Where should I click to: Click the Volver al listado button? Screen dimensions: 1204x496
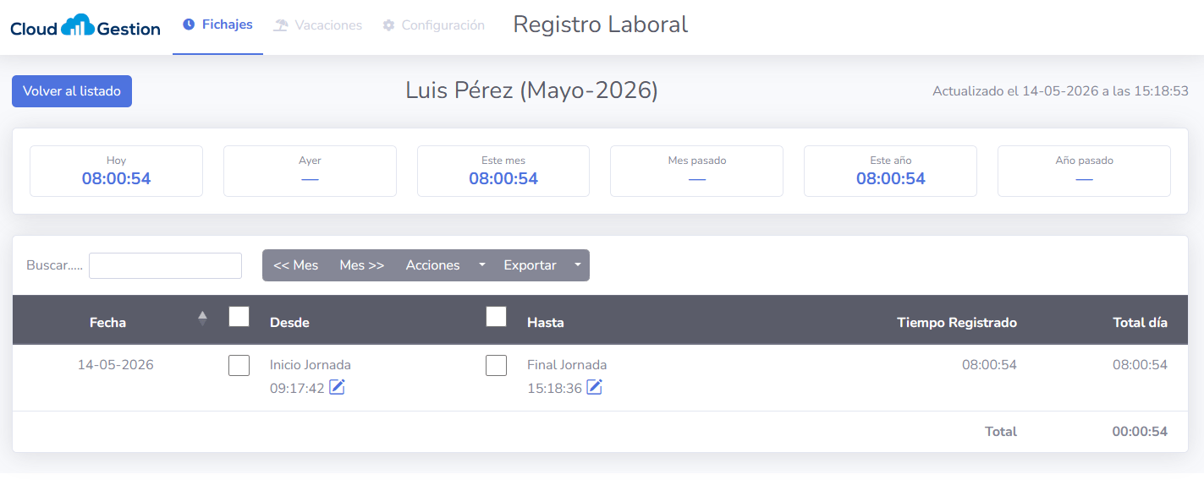pyautogui.click(x=72, y=91)
